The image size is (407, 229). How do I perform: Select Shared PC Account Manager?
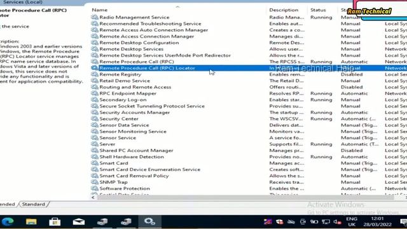coord(136,150)
